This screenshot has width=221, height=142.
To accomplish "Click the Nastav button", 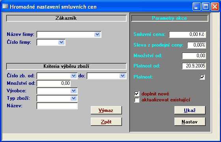I will (190, 122).
